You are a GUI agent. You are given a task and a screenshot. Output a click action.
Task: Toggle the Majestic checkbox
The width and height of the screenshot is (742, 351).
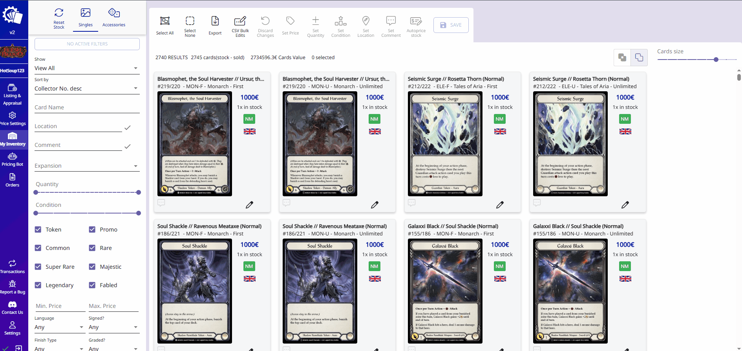pos(92,267)
